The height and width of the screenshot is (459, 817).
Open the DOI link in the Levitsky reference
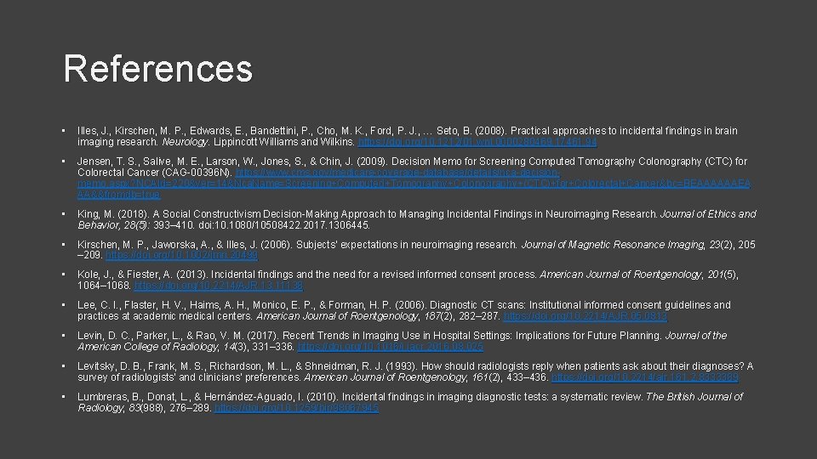point(644,377)
